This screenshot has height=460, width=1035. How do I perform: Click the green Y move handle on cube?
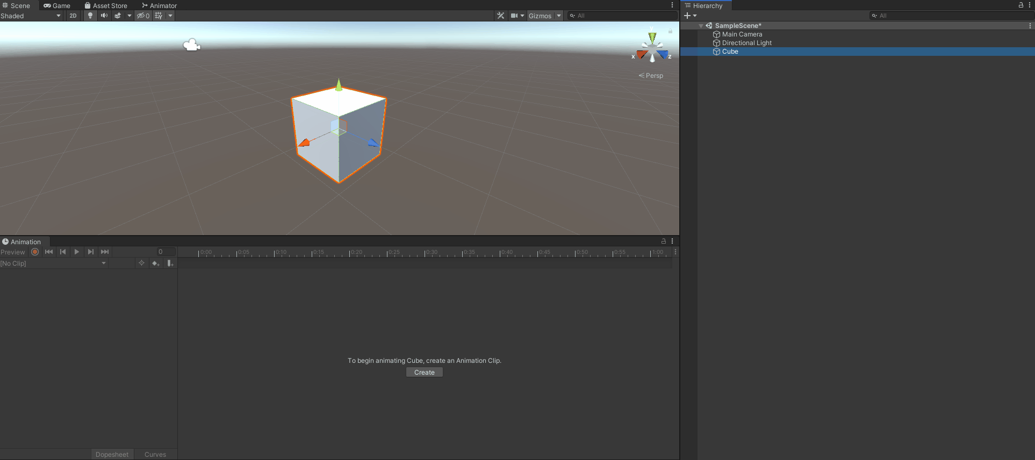(x=339, y=85)
